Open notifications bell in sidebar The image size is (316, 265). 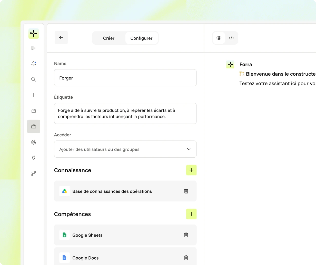[x=34, y=64]
